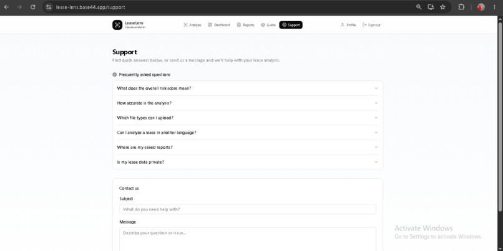Open the zoom magnifier icon in address bar

click(419, 7)
